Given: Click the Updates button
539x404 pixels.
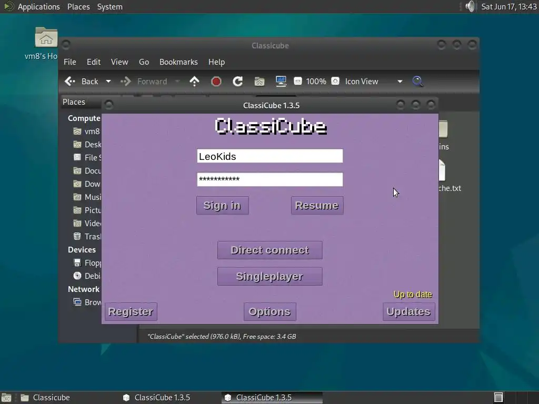Looking at the screenshot, I should [408, 311].
